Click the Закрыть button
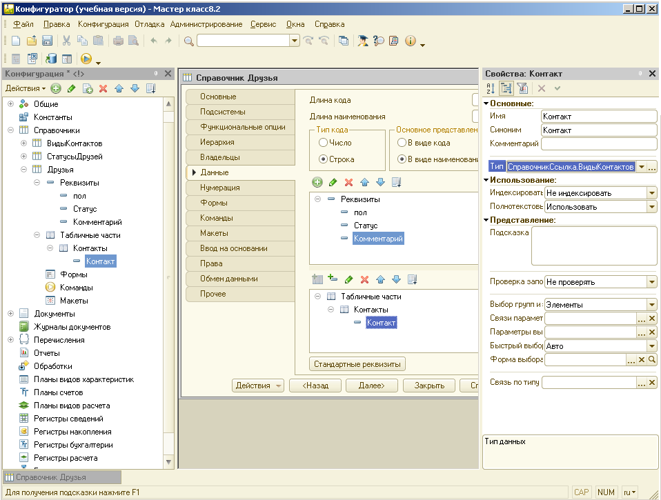 (428, 386)
